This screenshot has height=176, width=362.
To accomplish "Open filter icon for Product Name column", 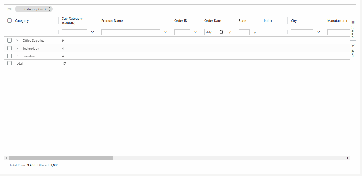I will (x=166, y=32).
